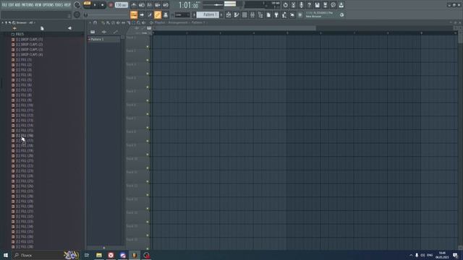Screen dimensions: 463x260
Task: Click the save project floppy icon
Action: [317, 5]
